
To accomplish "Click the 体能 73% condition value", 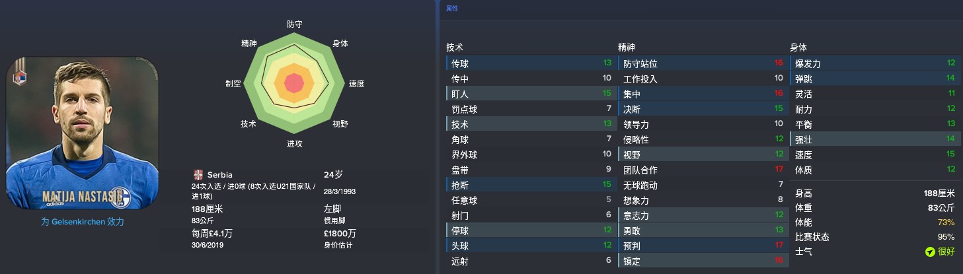I will click(948, 223).
